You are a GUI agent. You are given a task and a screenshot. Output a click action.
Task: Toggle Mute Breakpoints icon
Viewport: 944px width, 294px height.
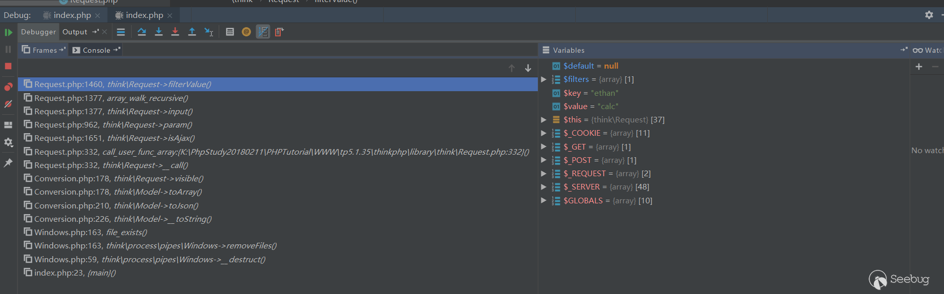[x=8, y=104]
